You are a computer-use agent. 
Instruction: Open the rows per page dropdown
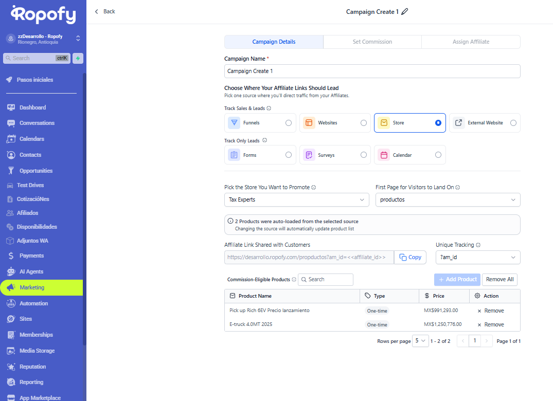[x=420, y=341]
